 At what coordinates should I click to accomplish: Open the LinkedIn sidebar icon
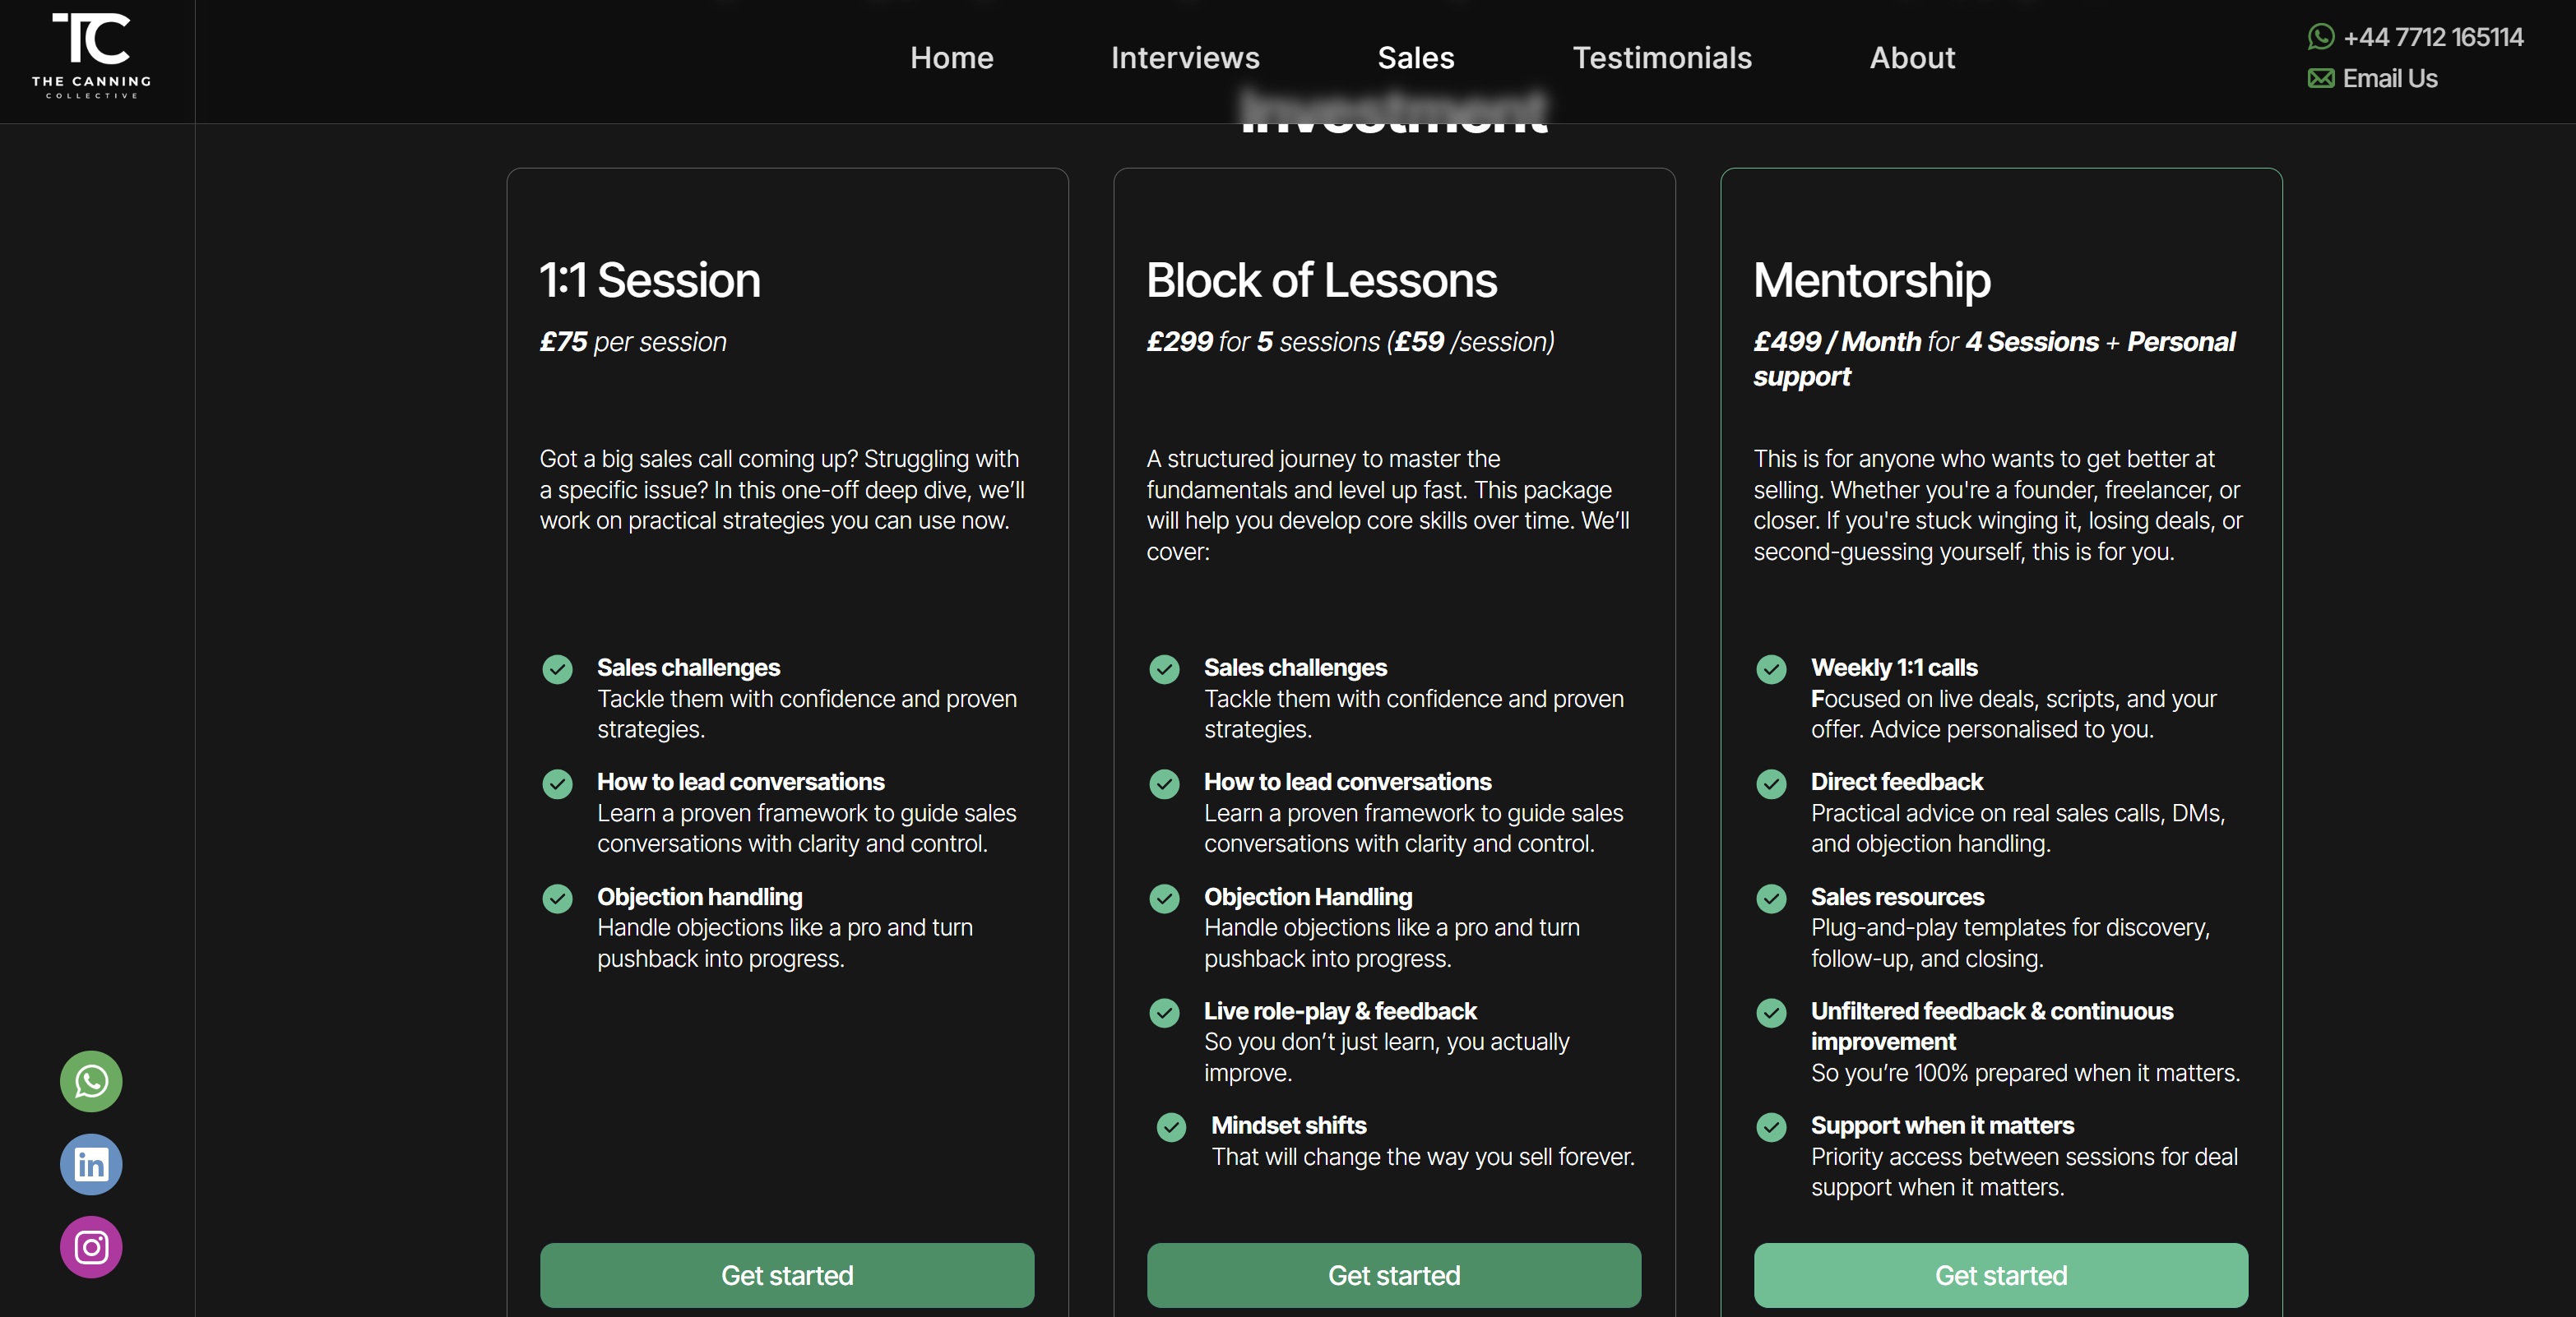tap(91, 1164)
